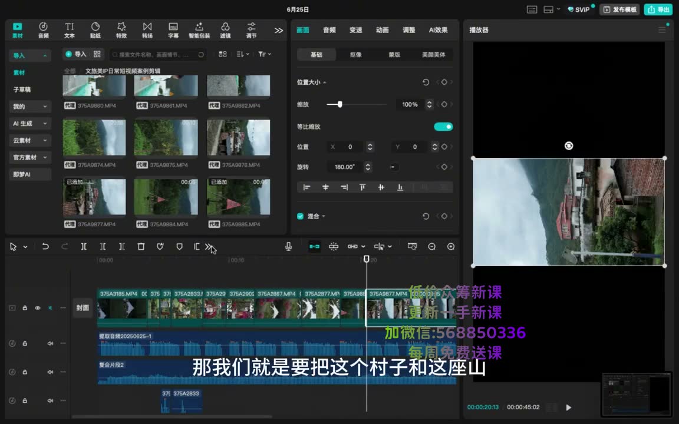Select the 抠像 cutout sub-tab
This screenshot has width=679, height=424.
click(355, 55)
